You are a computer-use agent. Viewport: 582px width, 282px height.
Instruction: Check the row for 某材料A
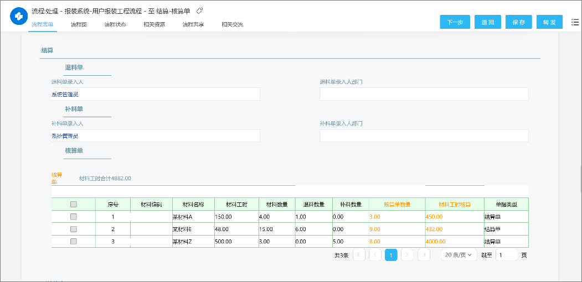click(74, 217)
